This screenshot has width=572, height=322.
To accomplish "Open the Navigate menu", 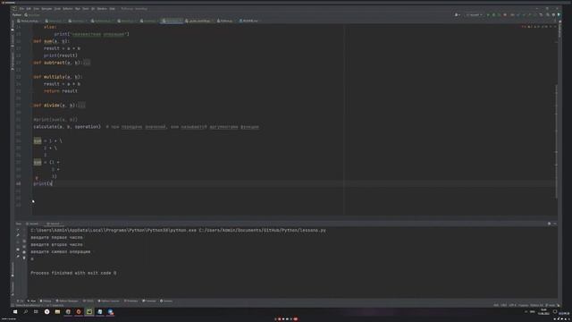I will (46, 8).
